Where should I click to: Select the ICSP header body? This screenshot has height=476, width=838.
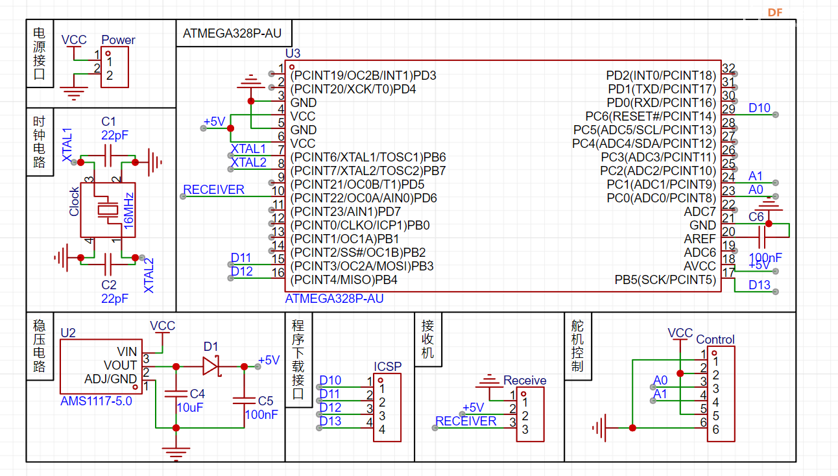point(387,407)
